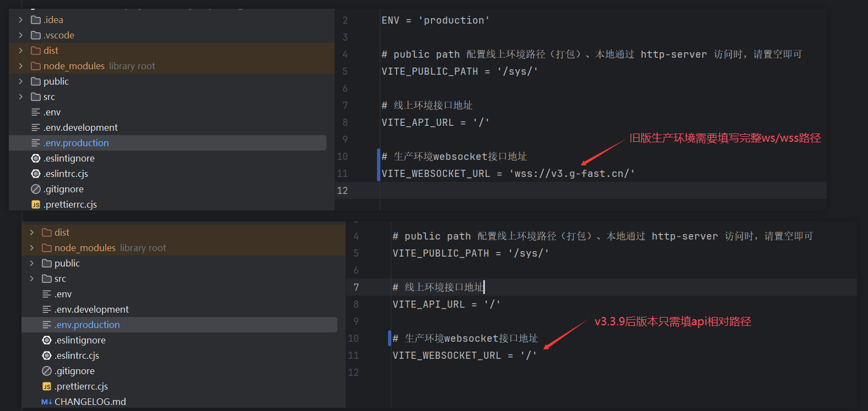Click the .eslintignore icon in the lower tree

[47, 340]
